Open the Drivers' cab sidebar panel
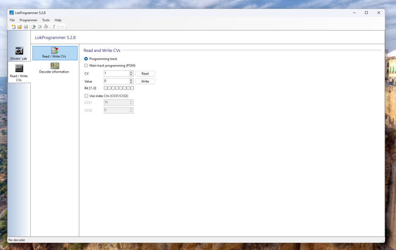This screenshot has width=396, height=250. pos(19,53)
